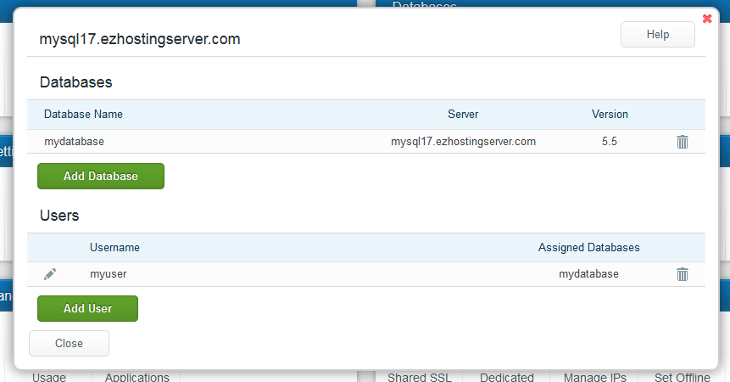Screen dimensions: 730x382
Task: Select the mydatabase name in the Databases table
Action: 74,142
